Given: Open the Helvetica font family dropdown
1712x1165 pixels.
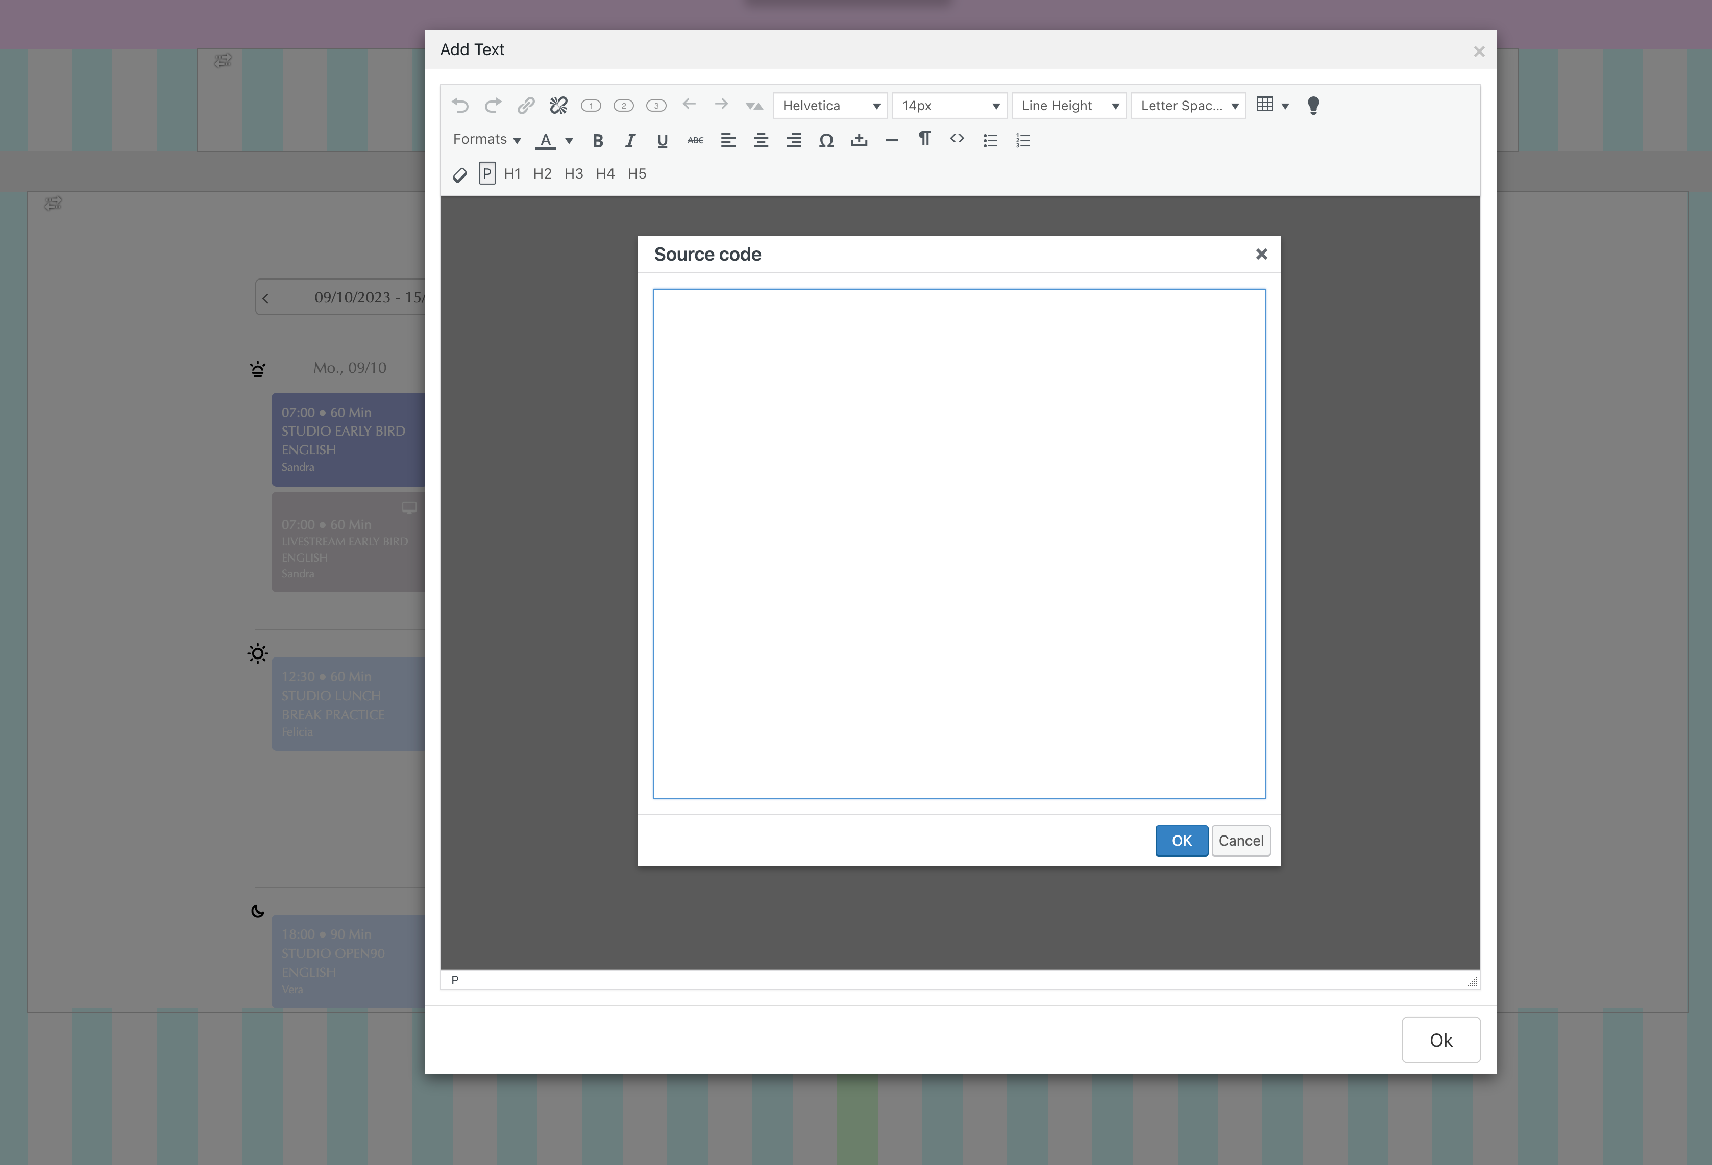Looking at the screenshot, I should [830, 105].
